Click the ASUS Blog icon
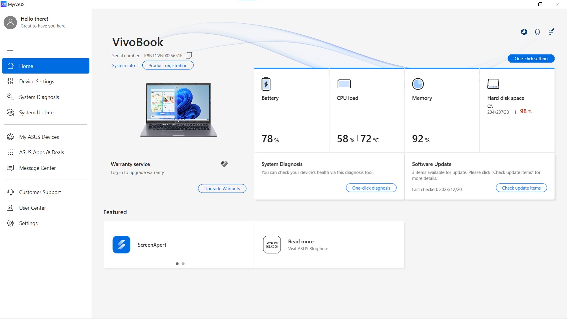567x319 pixels. pos(272,245)
